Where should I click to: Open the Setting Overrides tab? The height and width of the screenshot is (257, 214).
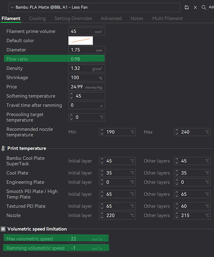pyautogui.click(x=73, y=19)
